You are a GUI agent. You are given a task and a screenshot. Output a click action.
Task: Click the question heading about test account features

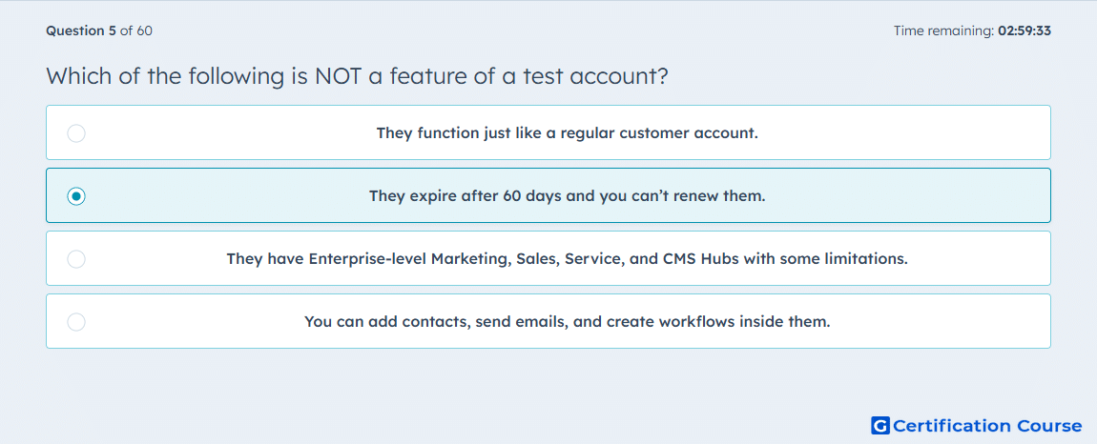point(357,76)
